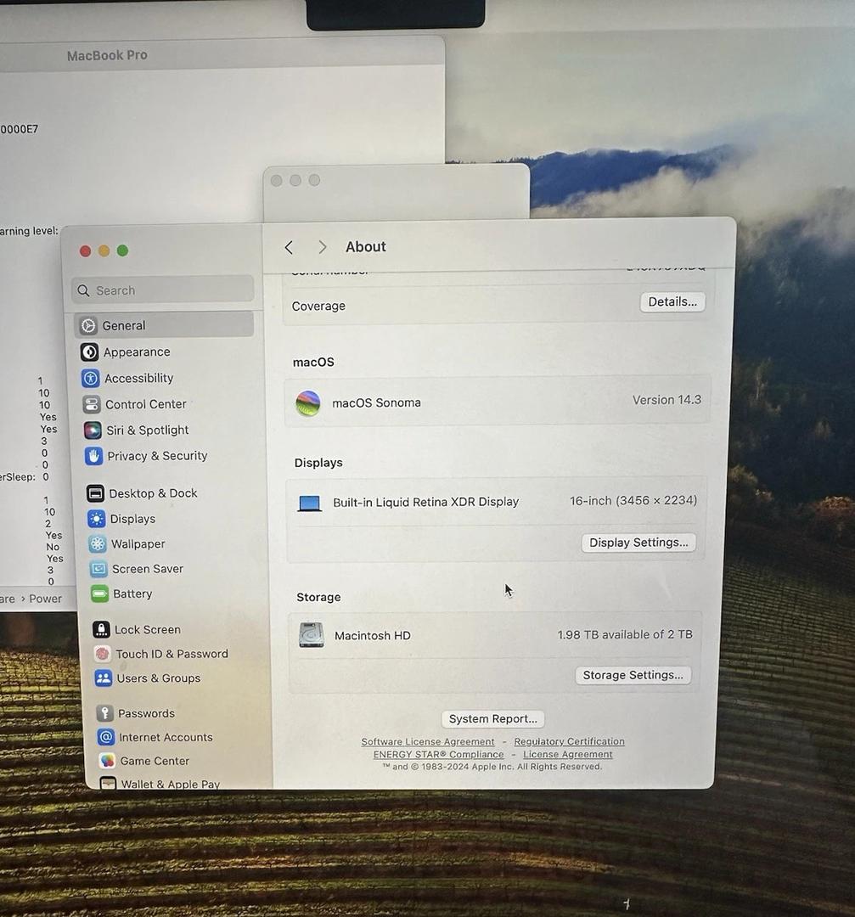Open the Software License Agreement link

(x=428, y=741)
